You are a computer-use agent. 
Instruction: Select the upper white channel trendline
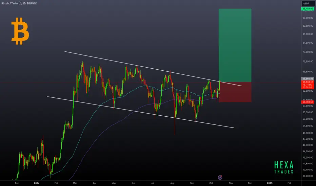(153, 69)
